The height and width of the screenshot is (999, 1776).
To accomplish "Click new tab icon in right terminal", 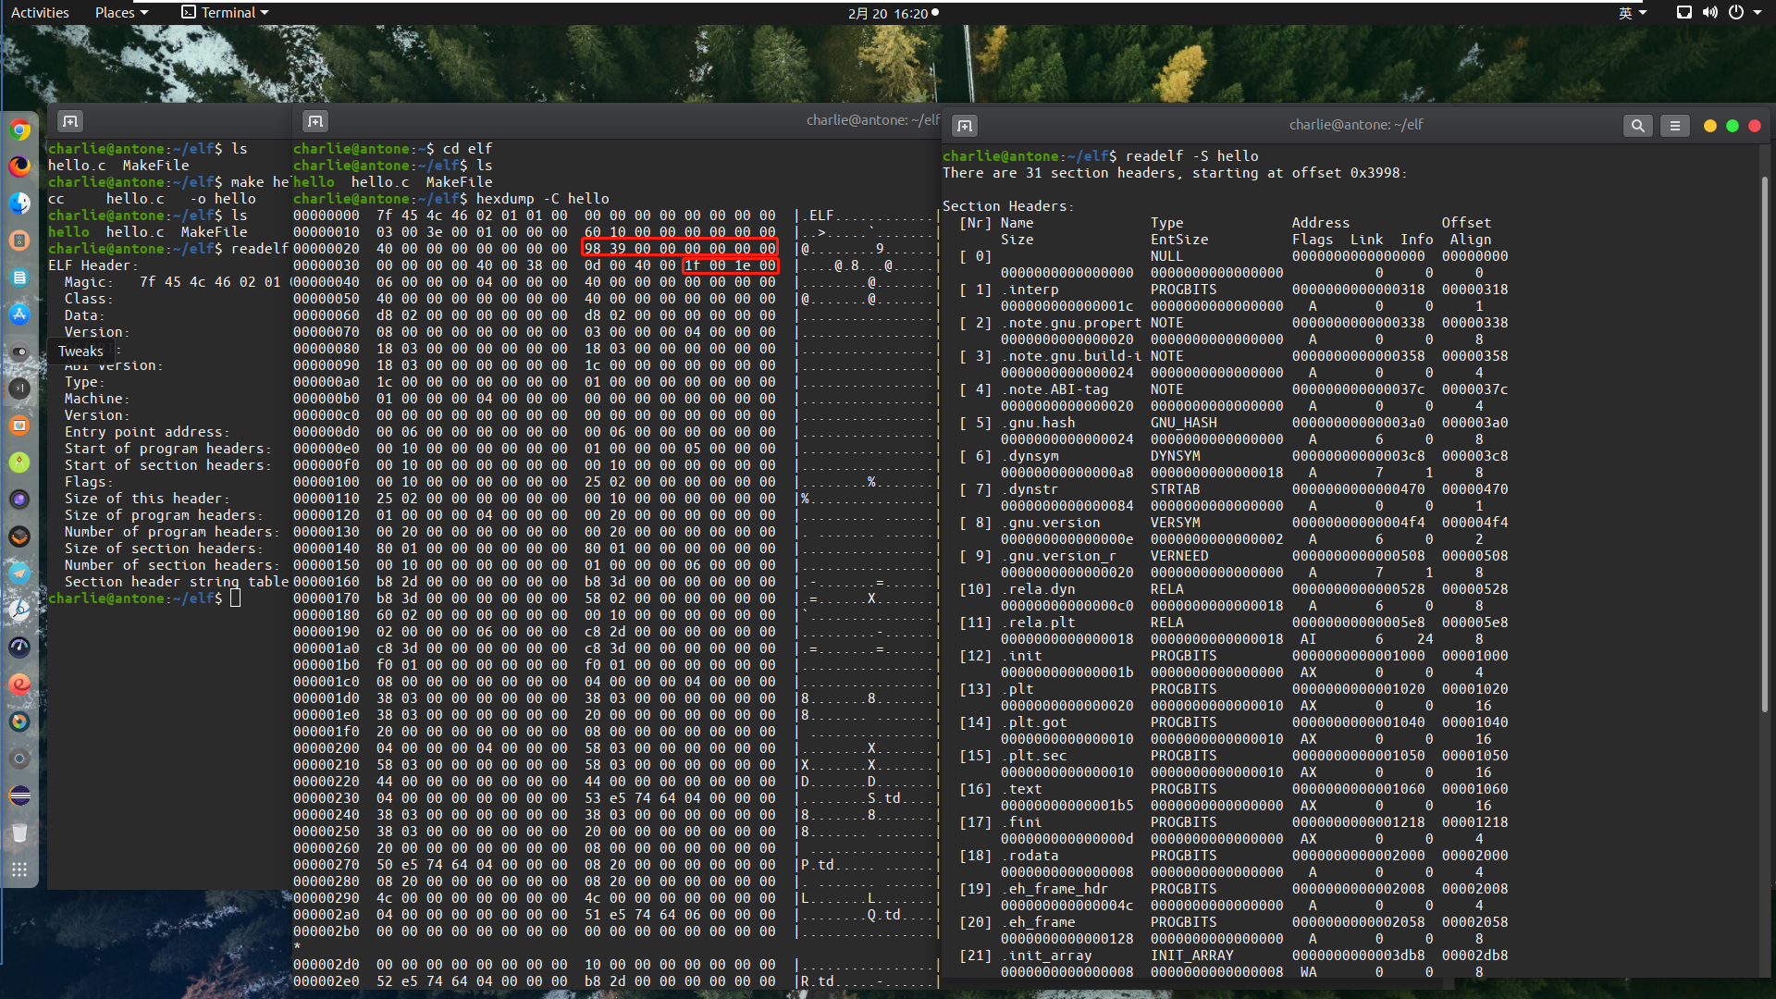I will tap(965, 126).
